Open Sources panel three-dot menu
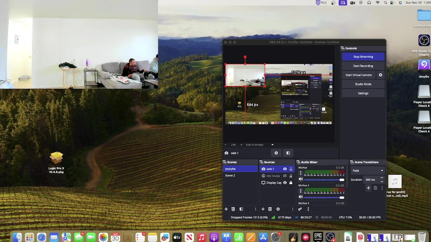The height and width of the screenshot is (242, 431). coord(292,209)
